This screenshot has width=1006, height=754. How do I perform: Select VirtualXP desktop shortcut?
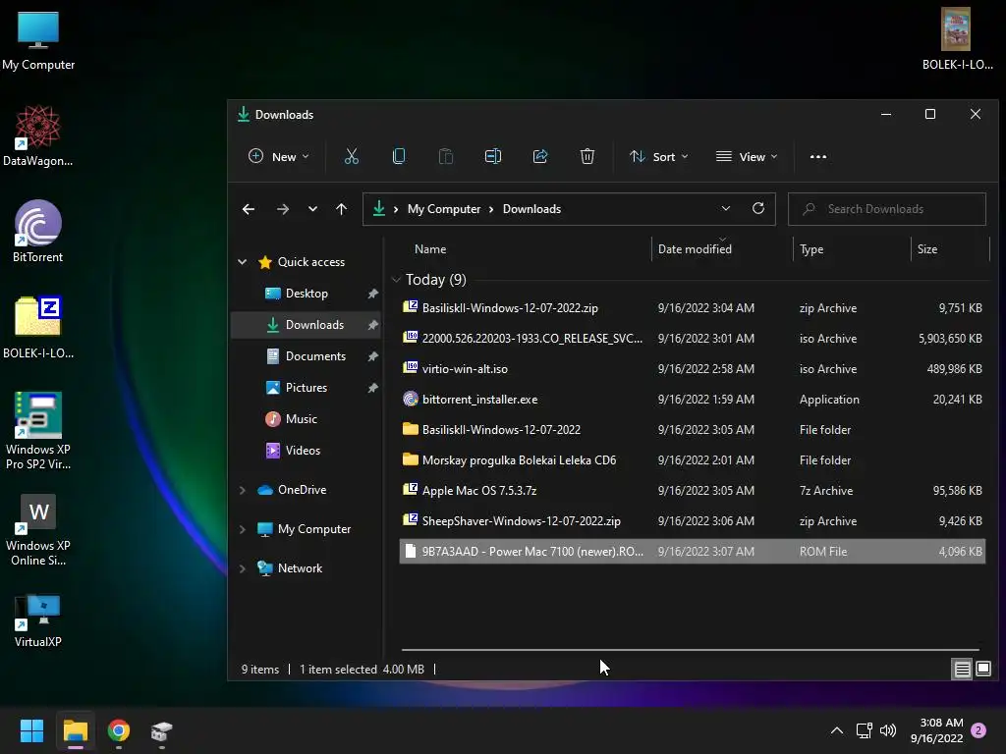pos(38,621)
